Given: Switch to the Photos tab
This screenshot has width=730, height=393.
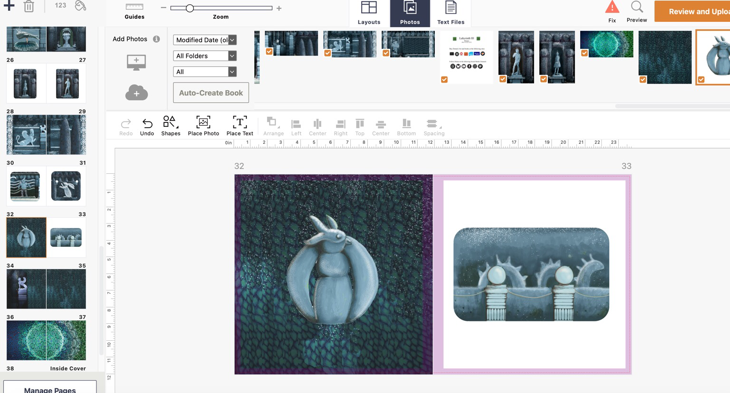Looking at the screenshot, I should click(x=410, y=13).
